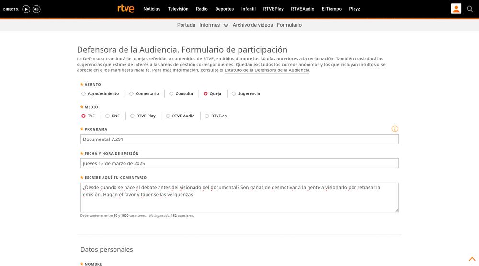Open the Deportes menu
Viewport: 479px width, 266px height.
[225, 9]
